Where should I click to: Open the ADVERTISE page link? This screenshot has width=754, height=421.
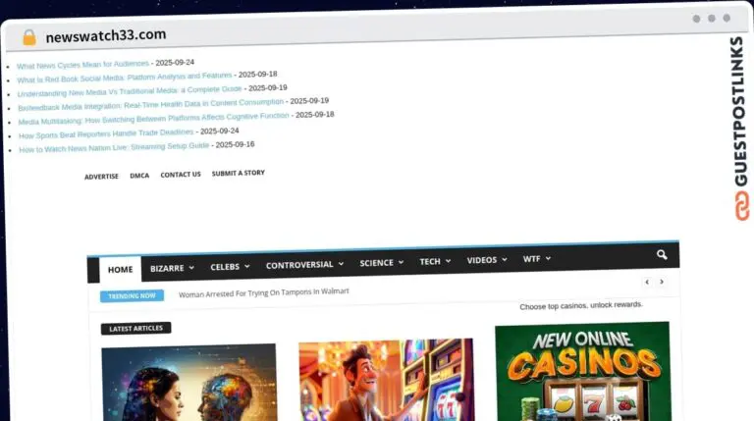[101, 177]
